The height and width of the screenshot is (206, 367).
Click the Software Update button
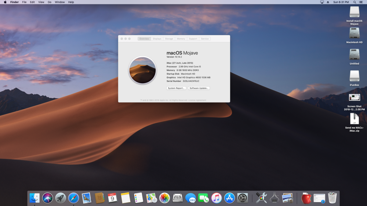point(199,88)
